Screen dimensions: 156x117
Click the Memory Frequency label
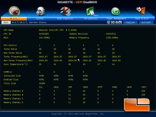[x=79, y=38]
